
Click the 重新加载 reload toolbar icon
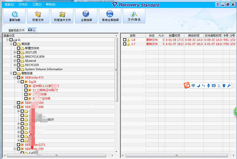pos(15,14)
